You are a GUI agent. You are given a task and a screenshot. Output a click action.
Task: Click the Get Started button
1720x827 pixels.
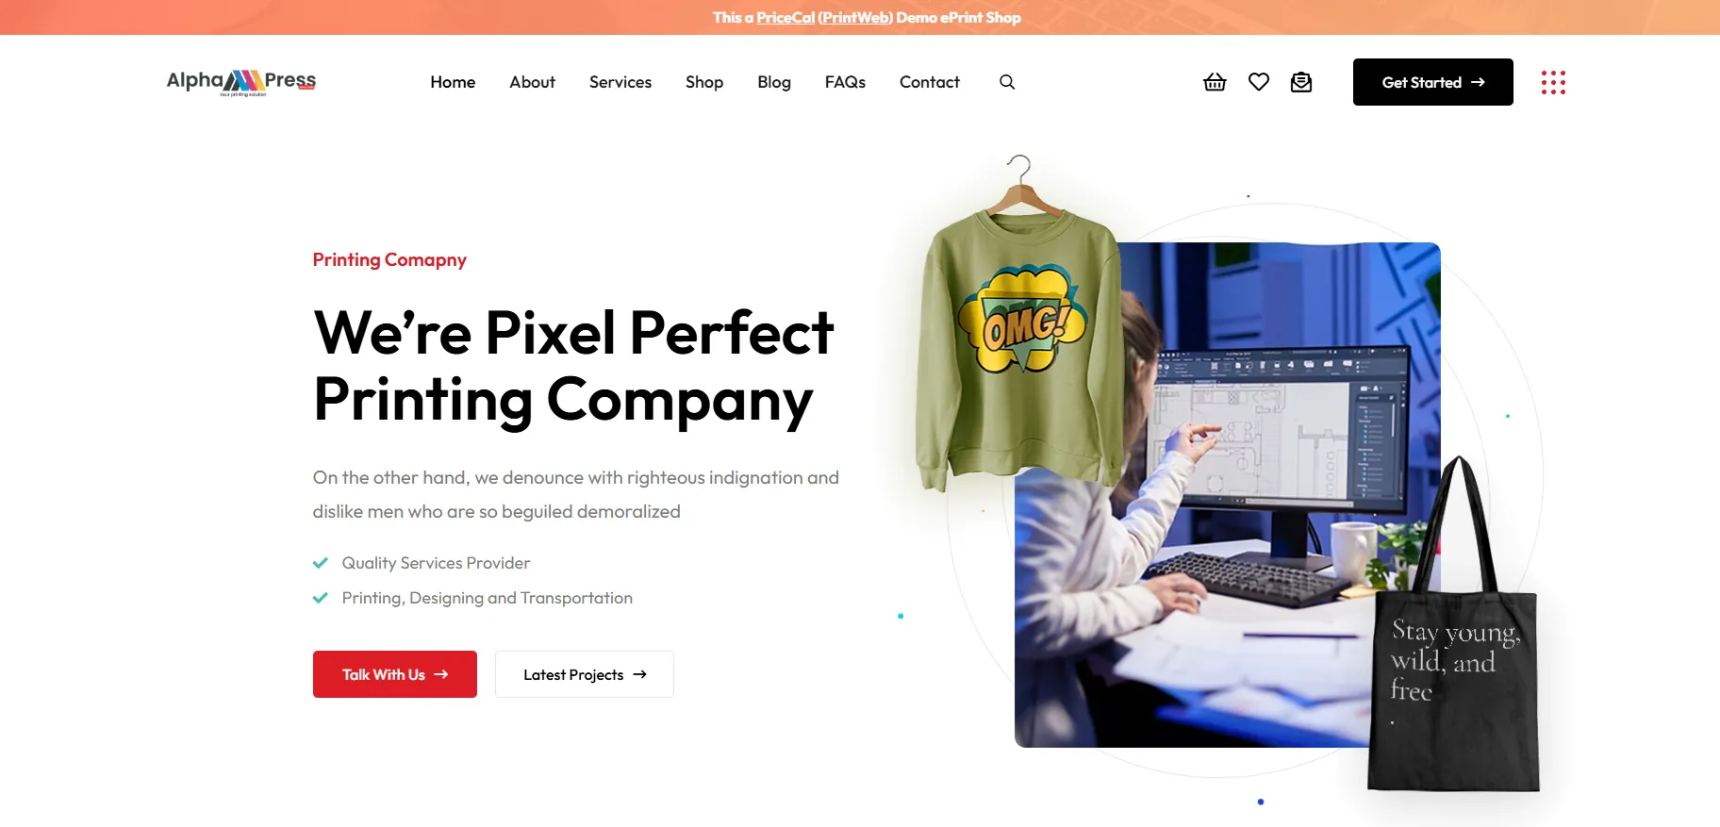coord(1433,82)
